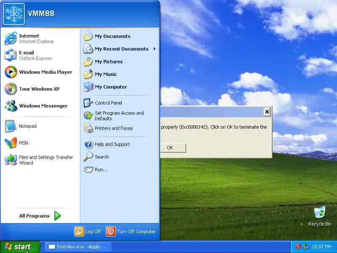Select the Help and Support label
The image size is (337, 253).
[x=112, y=144]
